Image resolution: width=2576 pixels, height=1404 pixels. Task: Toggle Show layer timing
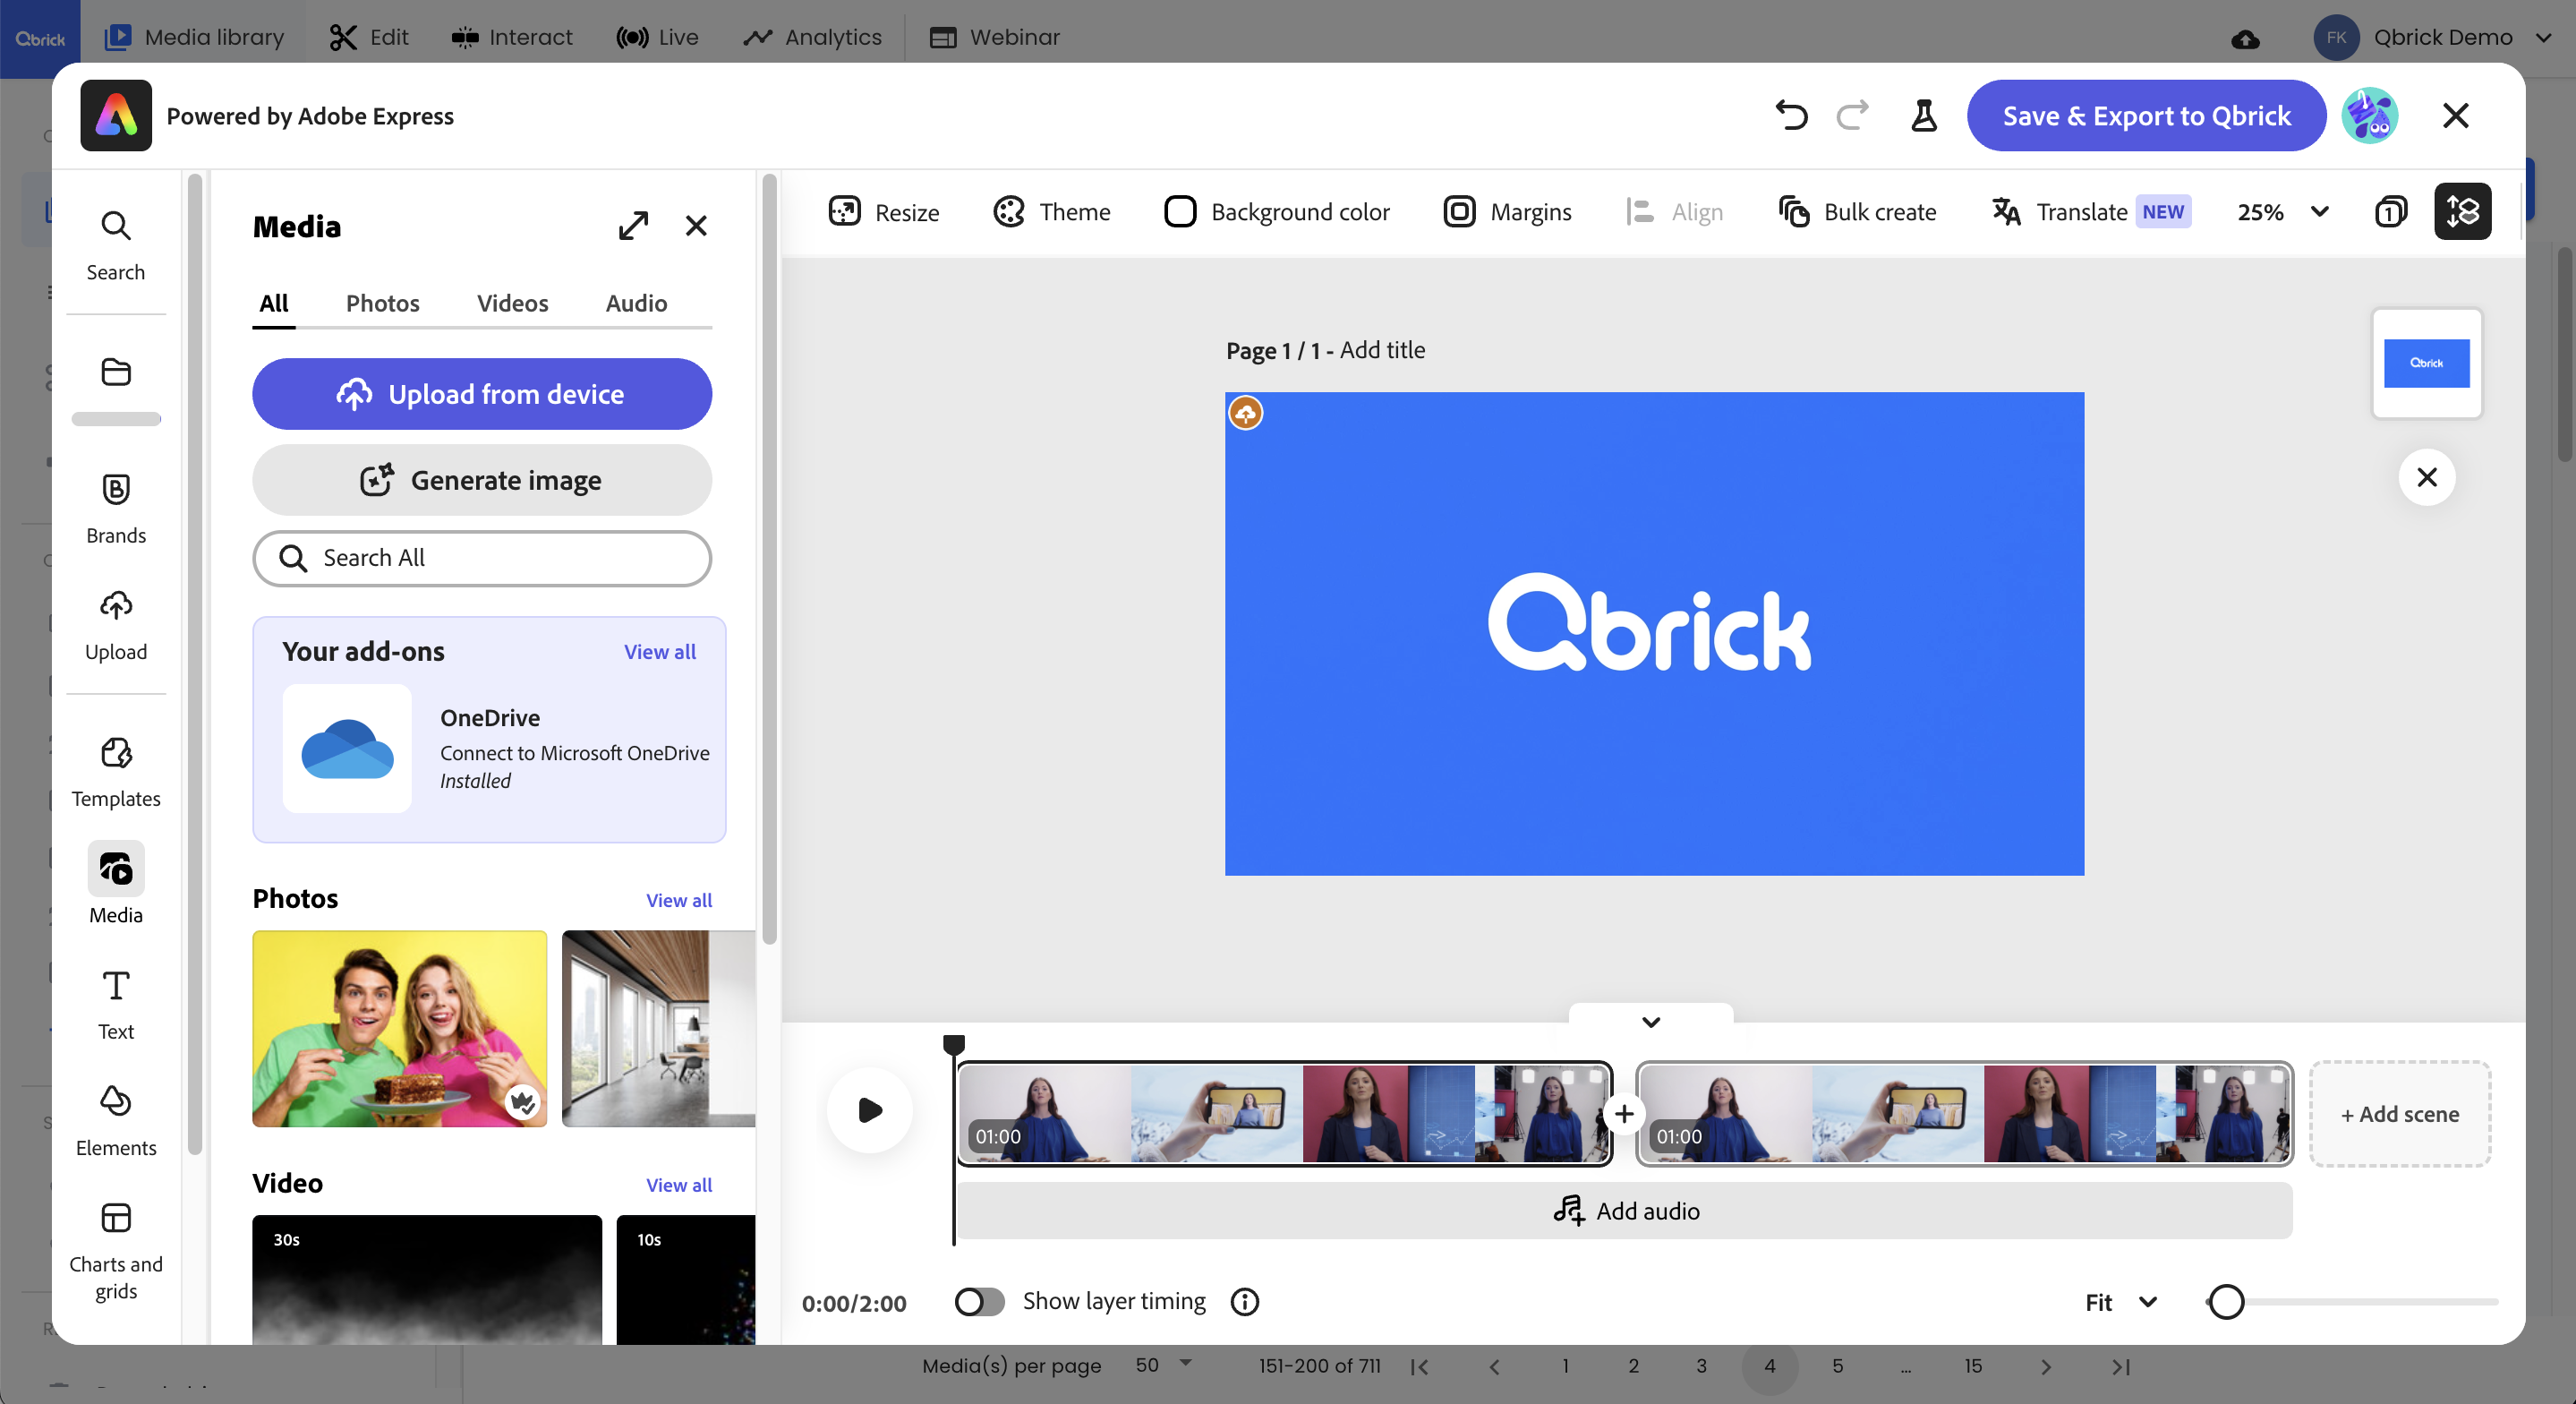[x=979, y=1302]
